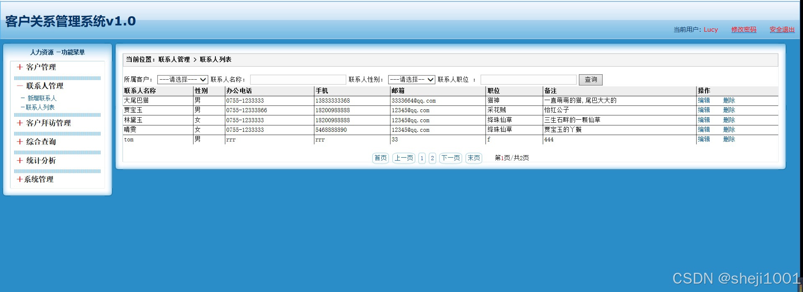Go to 首页 first page
Image resolution: width=803 pixels, height=292 pixels.
click(x=381, y=158)
